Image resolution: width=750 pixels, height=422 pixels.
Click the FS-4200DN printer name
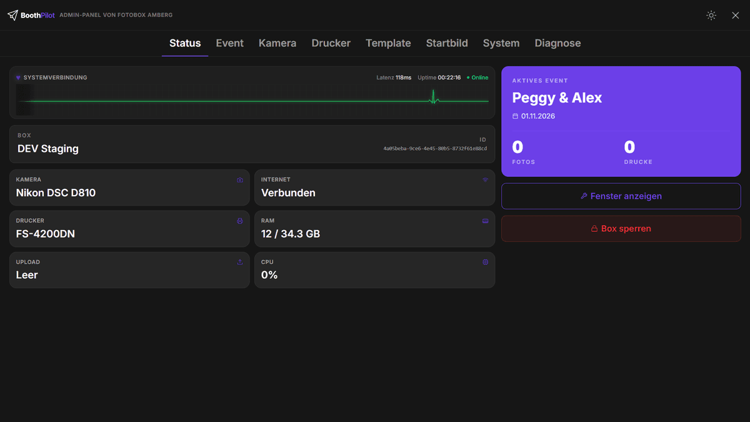click(46, 234)
